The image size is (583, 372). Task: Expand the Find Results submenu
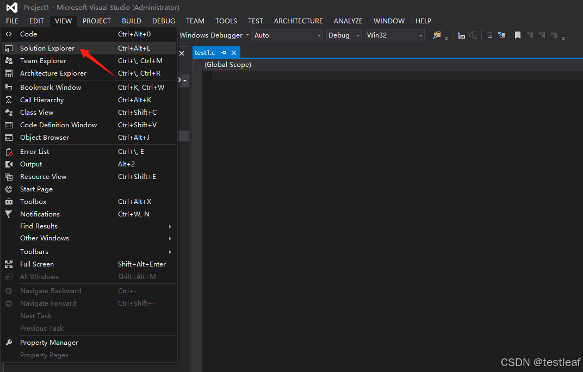point(89,226)
